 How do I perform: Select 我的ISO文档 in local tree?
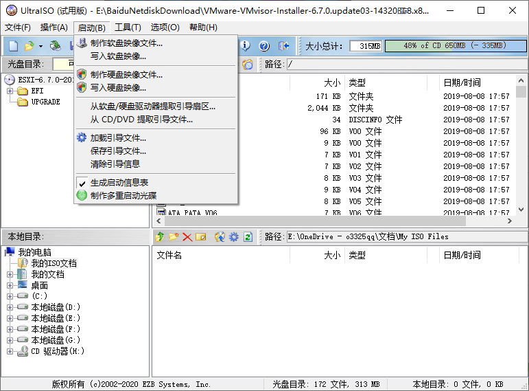coord(54,263)
